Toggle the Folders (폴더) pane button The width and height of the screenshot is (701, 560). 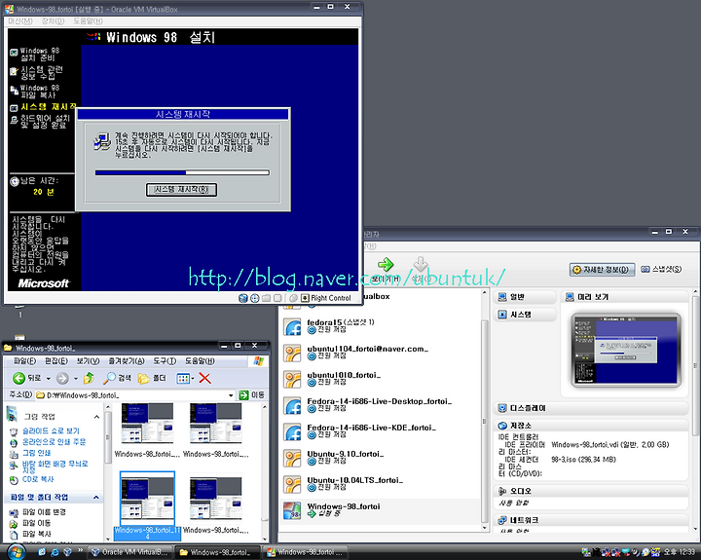tap(152, 379)
